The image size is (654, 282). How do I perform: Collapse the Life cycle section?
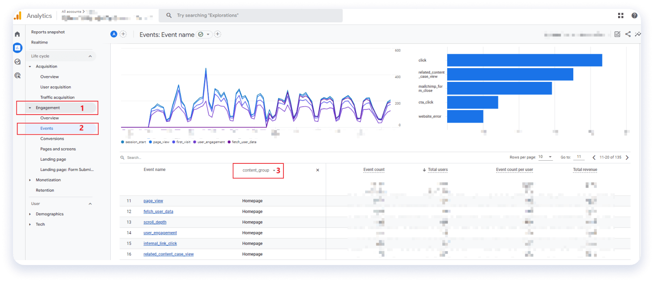[x=90, y=56]
